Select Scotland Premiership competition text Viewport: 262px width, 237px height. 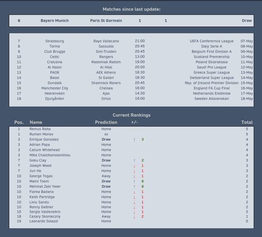pyautogui.click(x=212, y=57)
